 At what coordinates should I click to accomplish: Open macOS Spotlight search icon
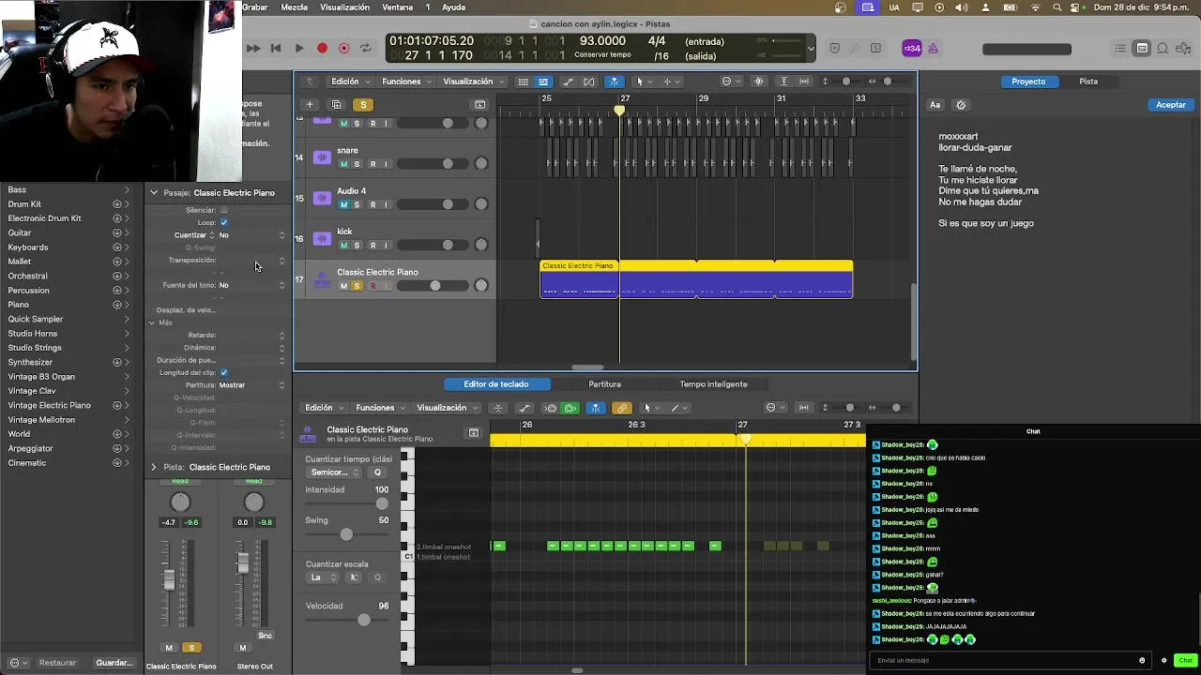click(1057, 7)
